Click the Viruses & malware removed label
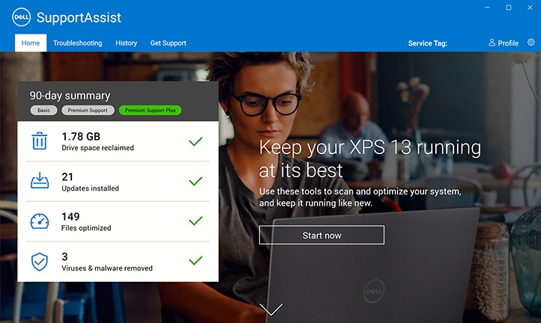Image resolution: width=541 pixels, height=323 pixels. pyautogui.click(x=107, y=268)
